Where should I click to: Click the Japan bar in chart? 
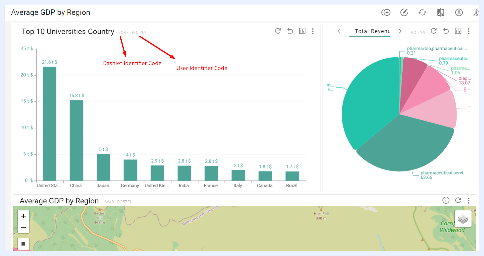103,168
